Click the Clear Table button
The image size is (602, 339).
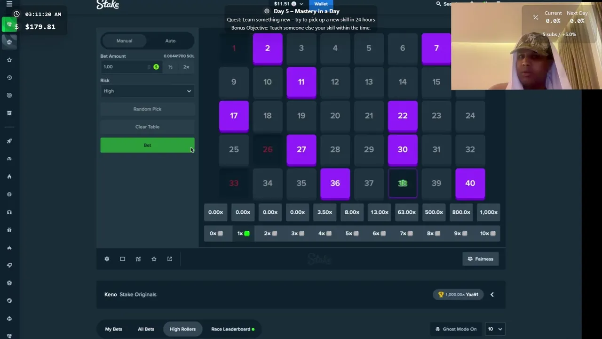(147, 127)
